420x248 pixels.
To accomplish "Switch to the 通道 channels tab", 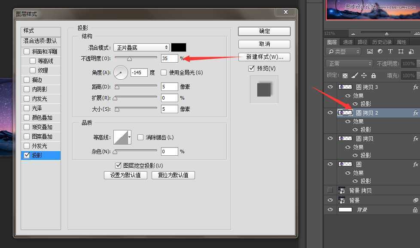I will coord(348,42).
